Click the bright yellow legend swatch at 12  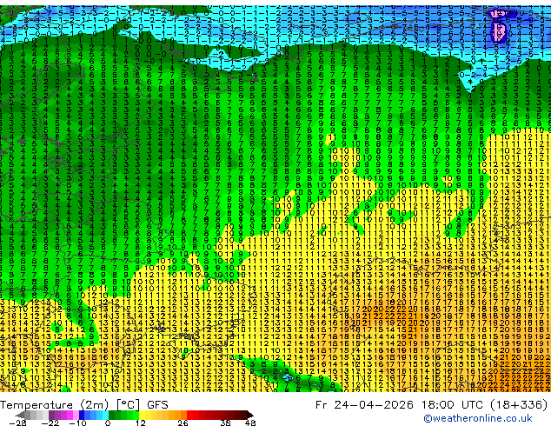tap(142, 415)
